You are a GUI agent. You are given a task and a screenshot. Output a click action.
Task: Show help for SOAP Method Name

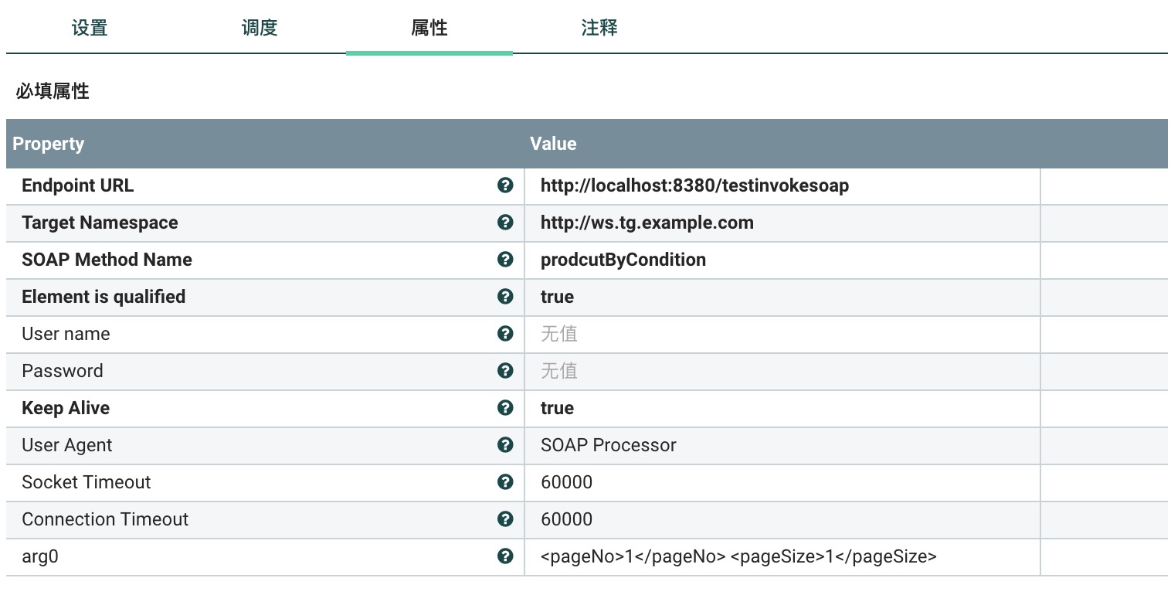pyautogui.click(x=505, y=260)
